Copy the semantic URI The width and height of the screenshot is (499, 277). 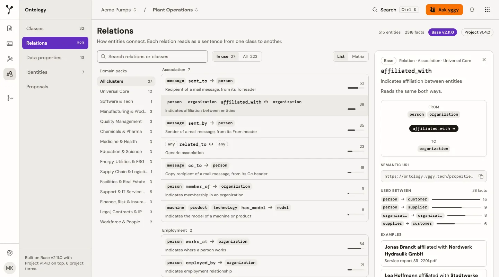pyautogui.click(x=481, y=176)
